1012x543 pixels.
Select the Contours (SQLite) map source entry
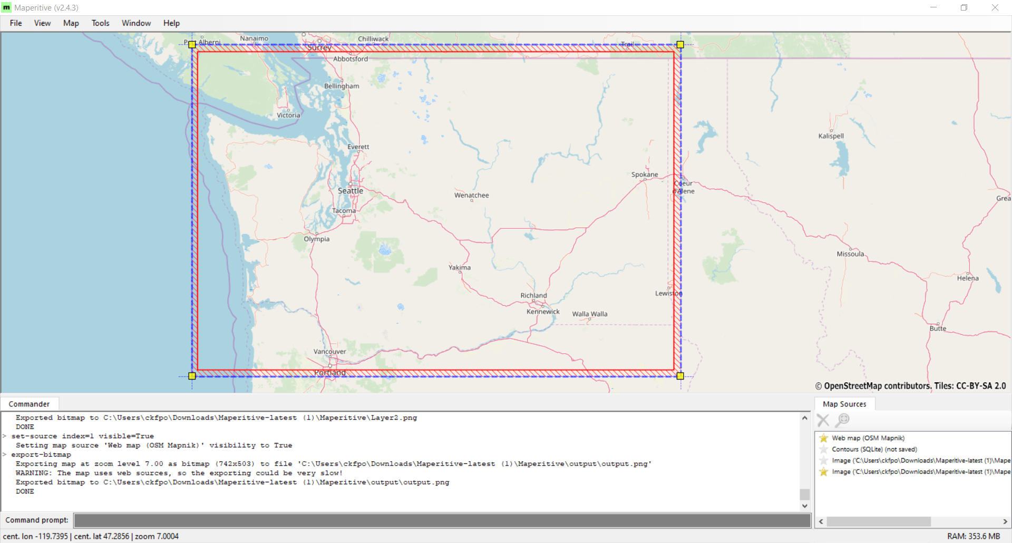coord(873,449)
